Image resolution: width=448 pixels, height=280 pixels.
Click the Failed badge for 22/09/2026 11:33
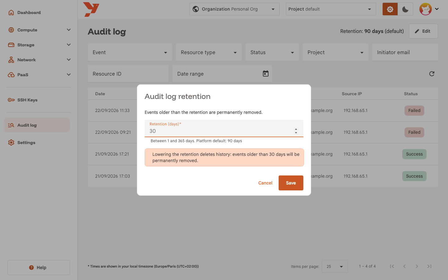click(414, 110)
